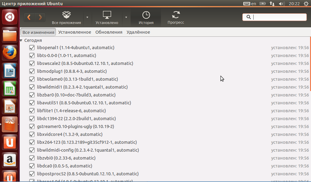
Task: Toggle checkbox for libzbar0
Action: pos(32,95)
